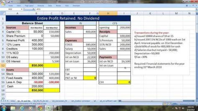Select the 'Capital (10)' cell

click(17, 32)
